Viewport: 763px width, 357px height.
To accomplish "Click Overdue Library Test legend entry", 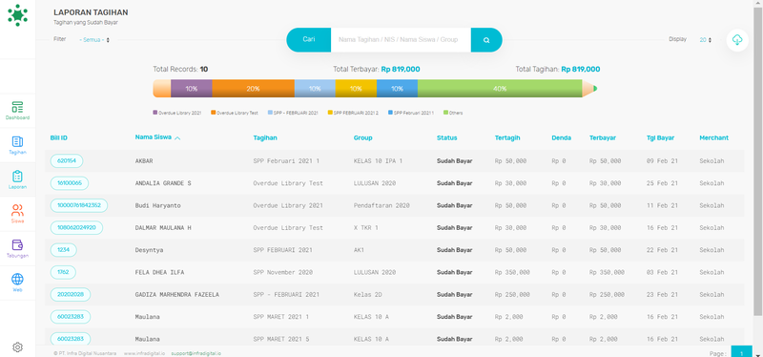I will point(235,113).
